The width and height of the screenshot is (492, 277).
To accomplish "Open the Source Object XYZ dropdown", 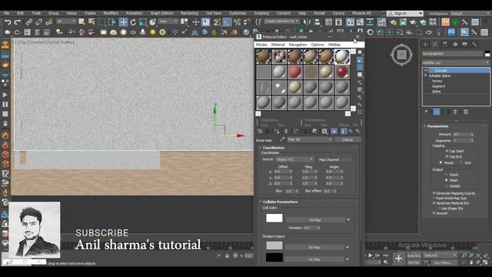I will pos(294,159).
